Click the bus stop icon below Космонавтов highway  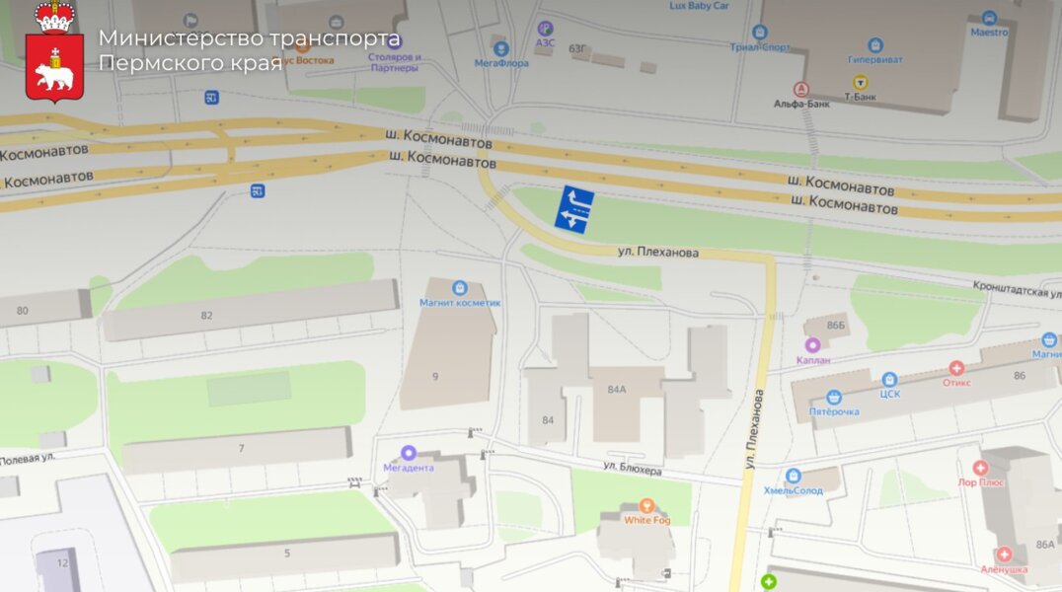(257, 191)
